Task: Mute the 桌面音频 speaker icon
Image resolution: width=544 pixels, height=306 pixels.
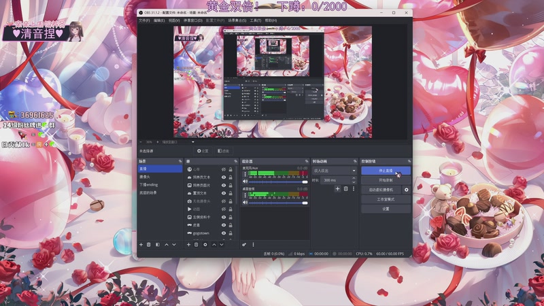Action: [245, 202]
